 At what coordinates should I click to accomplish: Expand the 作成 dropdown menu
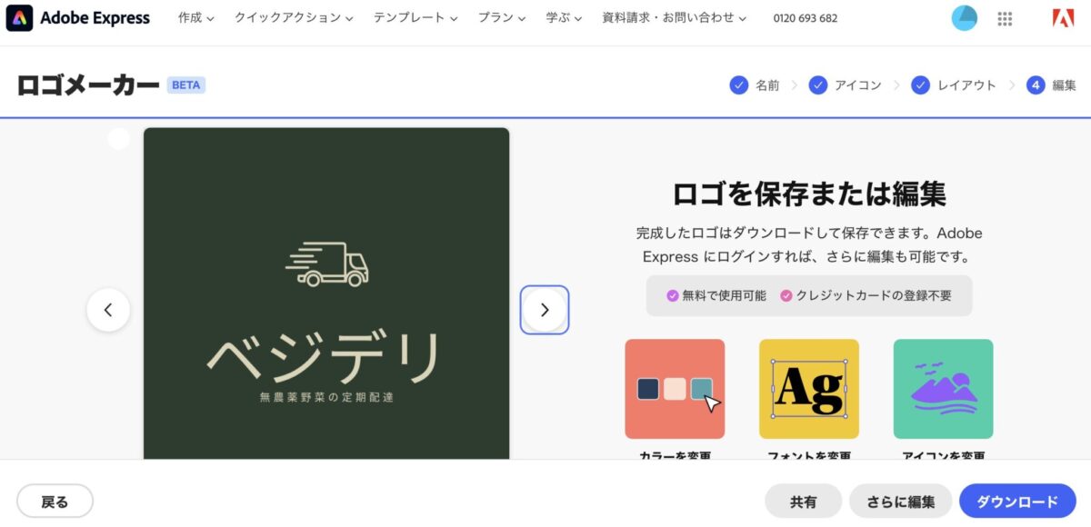tap(196, 18)
